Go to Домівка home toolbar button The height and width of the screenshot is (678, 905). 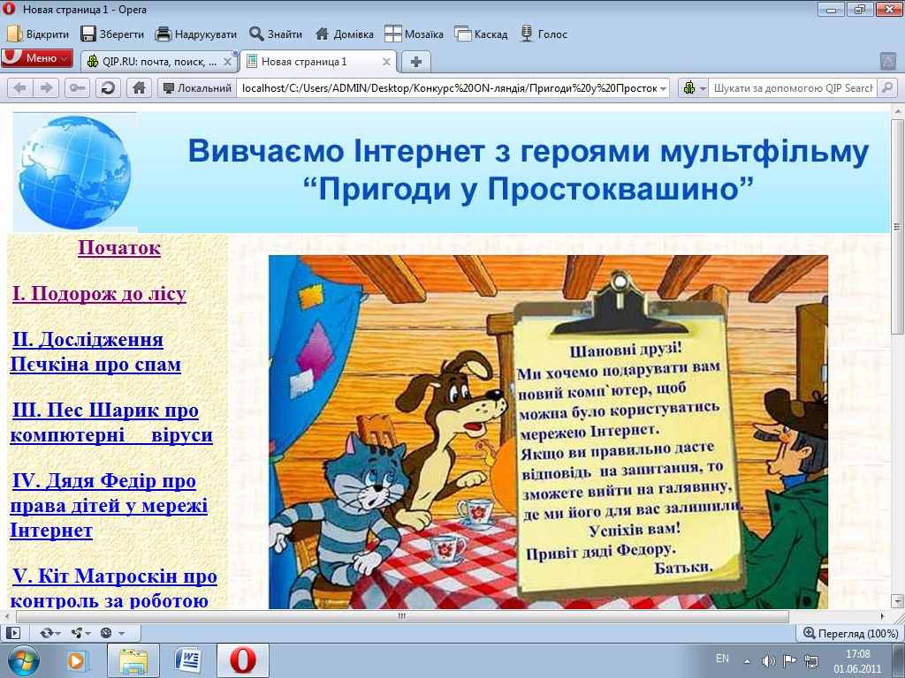pos(345,34)
